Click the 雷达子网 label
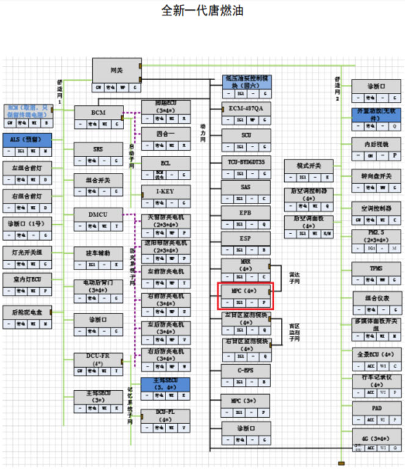The height and width of the screenshot is (474, 405). 294,278
